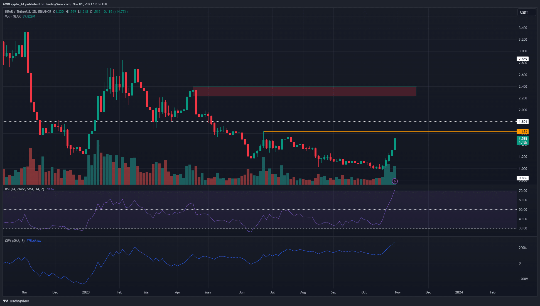Click the purple lightning event icon
The image size is (540, 306).
(x=395, y=181)
